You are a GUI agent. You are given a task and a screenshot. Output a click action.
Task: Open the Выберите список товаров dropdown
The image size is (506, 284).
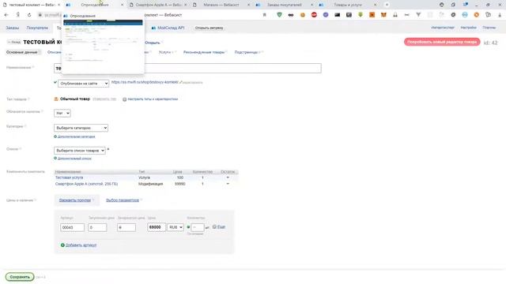pyautogui.click(x=80, y=151)
